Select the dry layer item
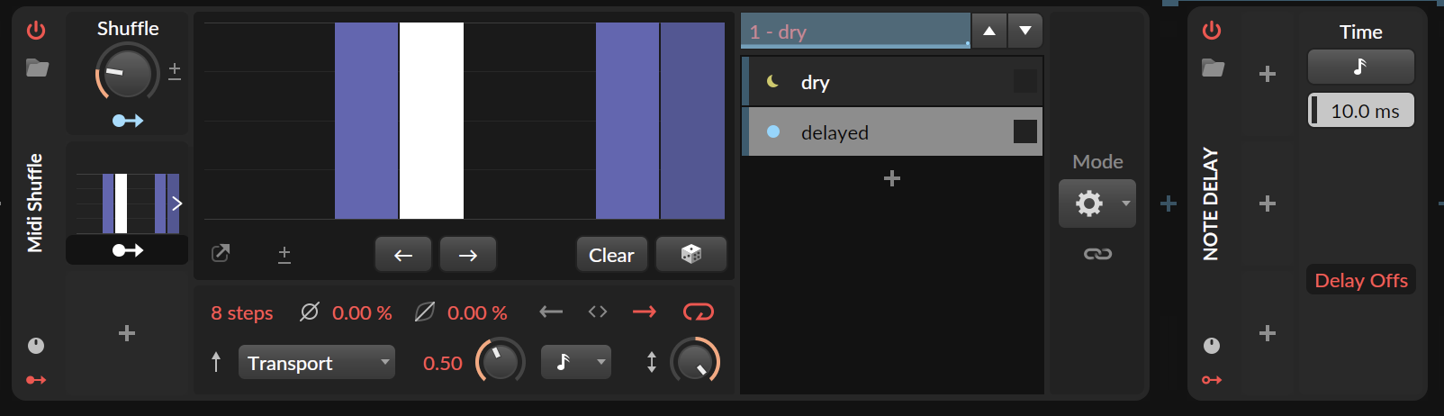 pyautogui.click(x=882, y=82)
